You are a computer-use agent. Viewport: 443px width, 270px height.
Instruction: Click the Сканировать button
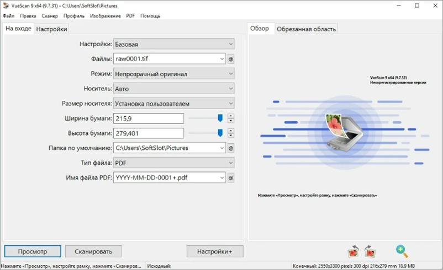click(93, 251)
